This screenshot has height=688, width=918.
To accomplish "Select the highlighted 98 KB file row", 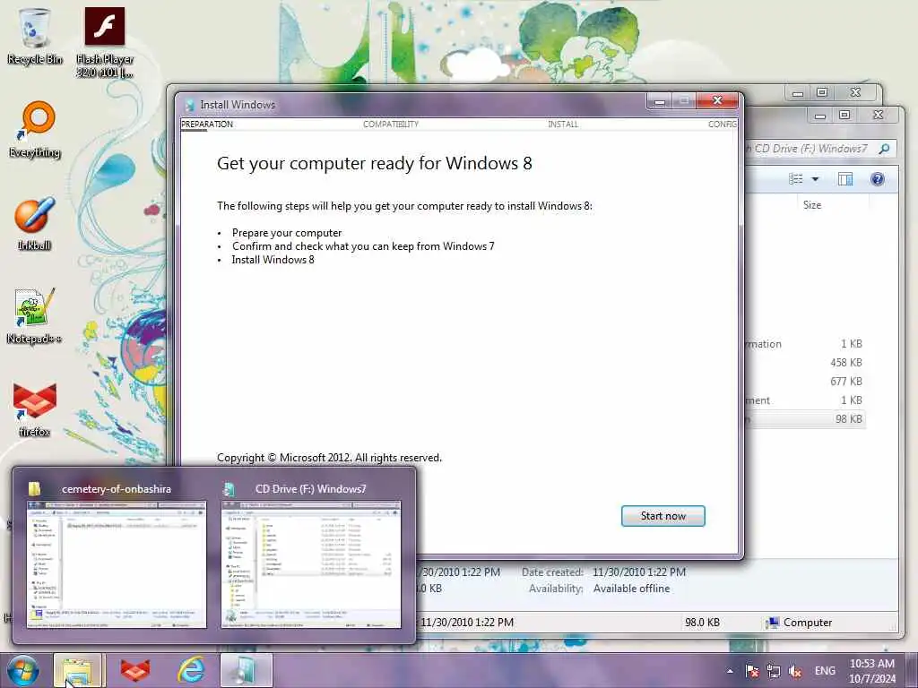I will [x=806, y=419].
